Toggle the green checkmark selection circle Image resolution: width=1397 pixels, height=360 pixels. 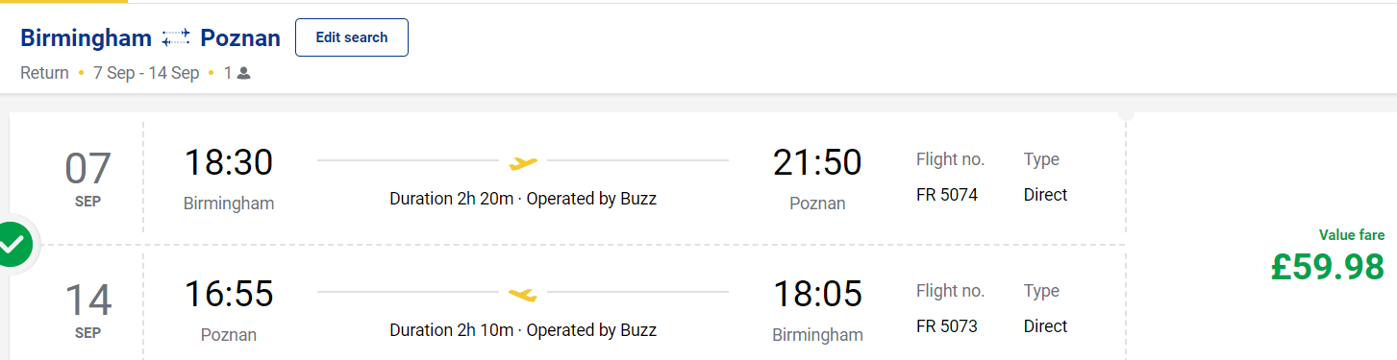12,246
